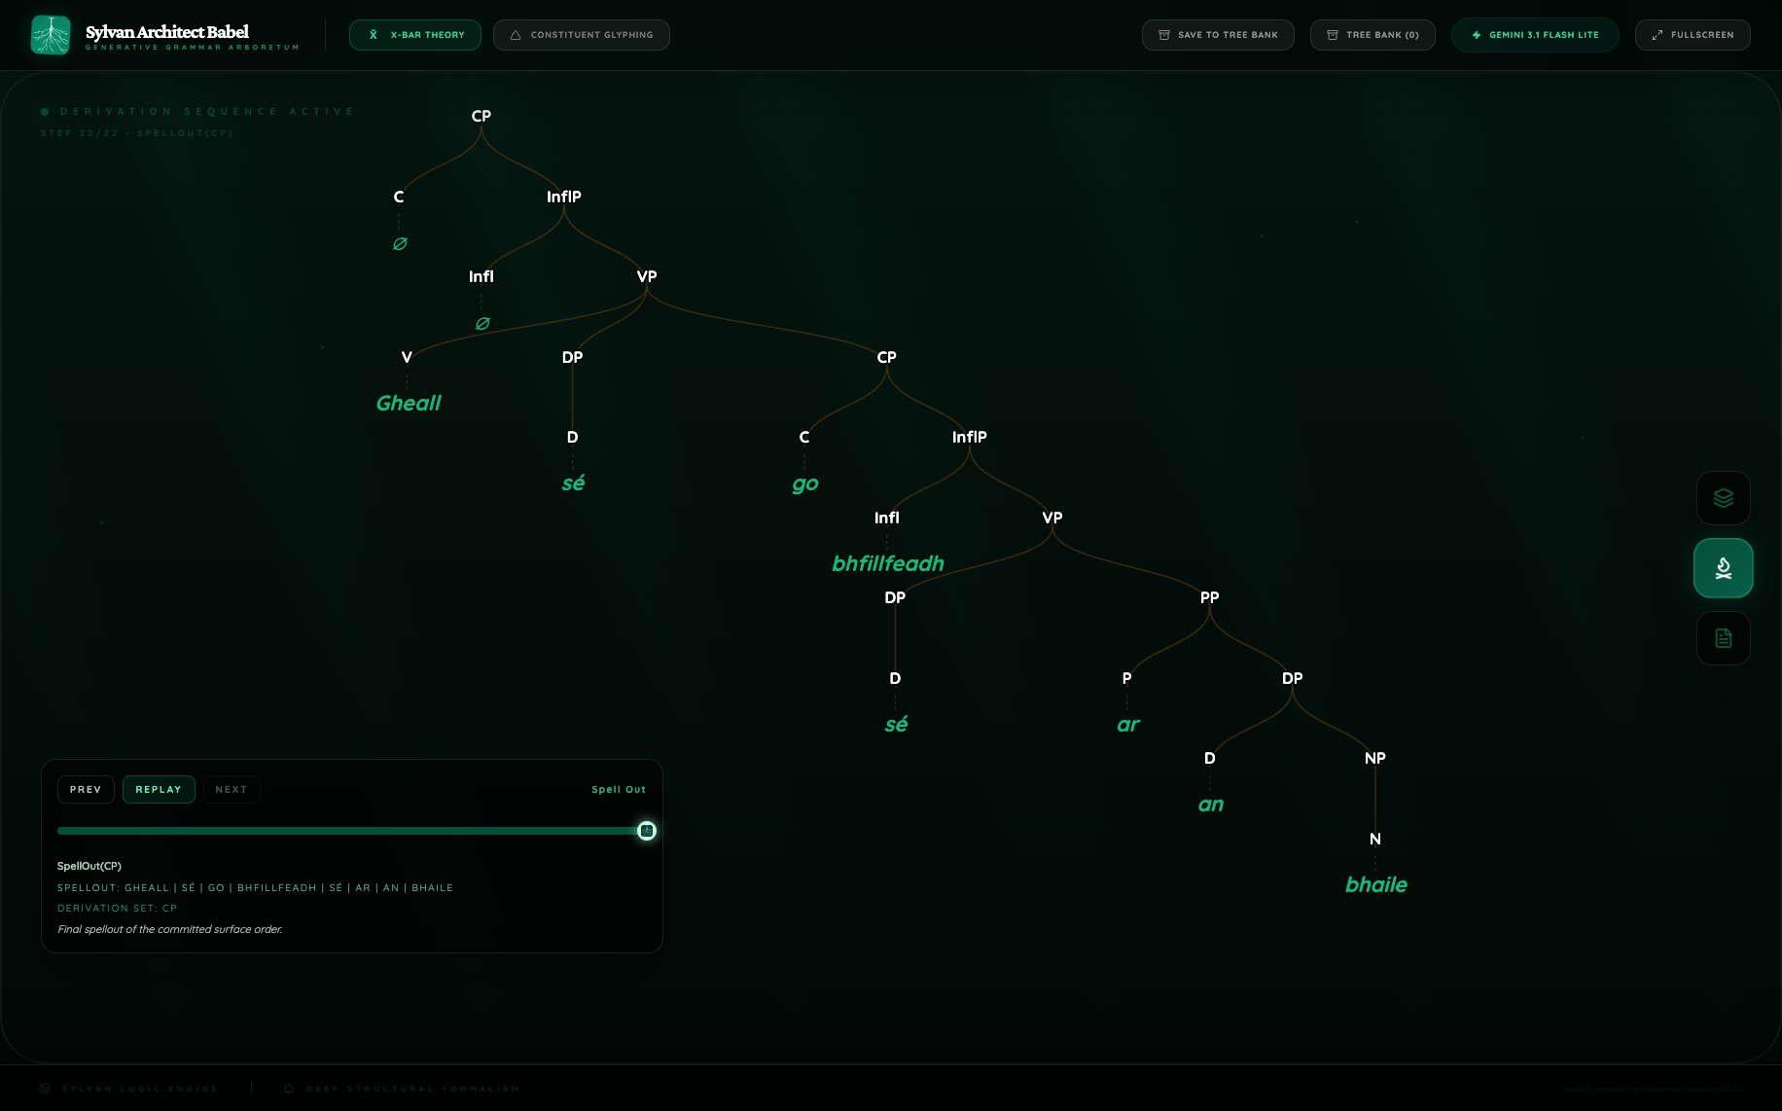Select the campfire icon in right sidebar
Viewport: 1782px width, 1111px height.
1723,568
